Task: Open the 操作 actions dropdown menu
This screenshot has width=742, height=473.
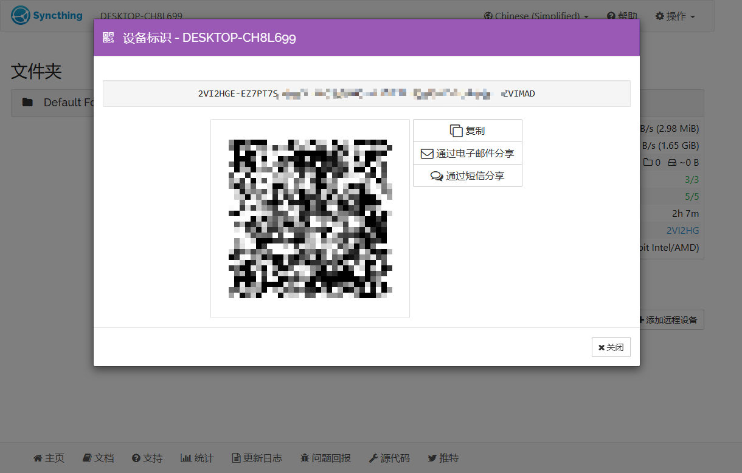Action: pyautogui.click(x=674, y=16)
